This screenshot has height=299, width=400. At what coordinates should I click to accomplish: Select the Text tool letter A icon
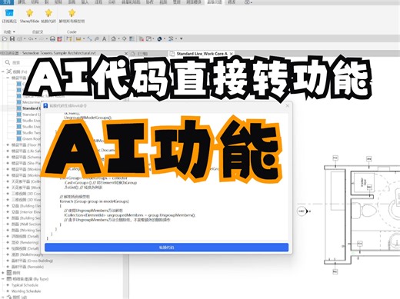click(104, 39)
